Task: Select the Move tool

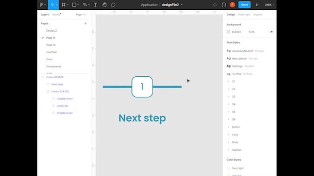Action: click(52, 4)
